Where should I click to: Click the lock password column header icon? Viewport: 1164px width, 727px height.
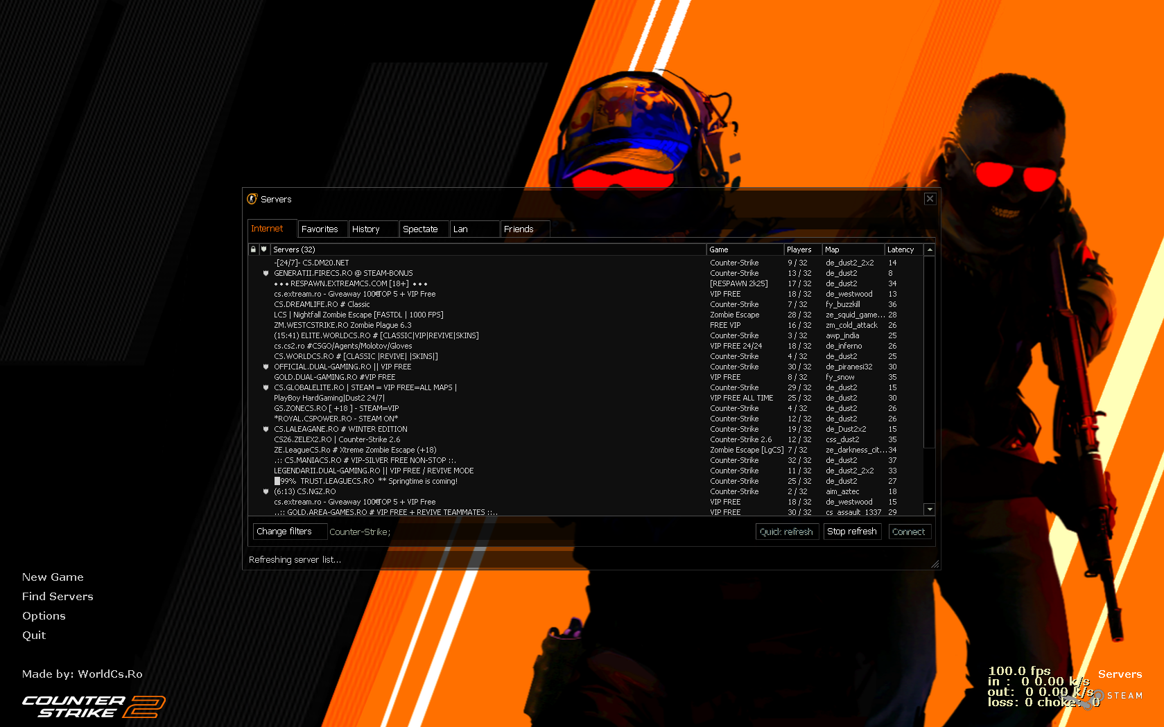point(253,249)
